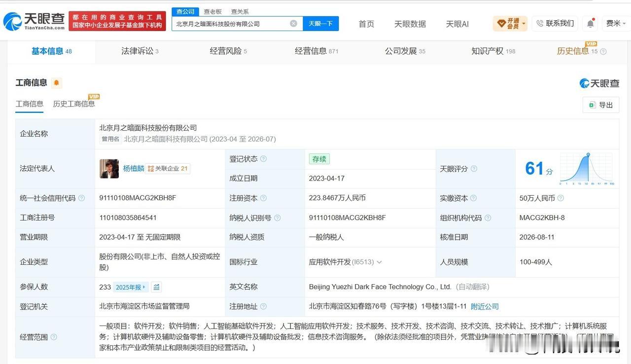Select the 223.8467万人民币 value
Image resolution: width=631 pixels, height=364 pixels.
click(x=337, y=198)
